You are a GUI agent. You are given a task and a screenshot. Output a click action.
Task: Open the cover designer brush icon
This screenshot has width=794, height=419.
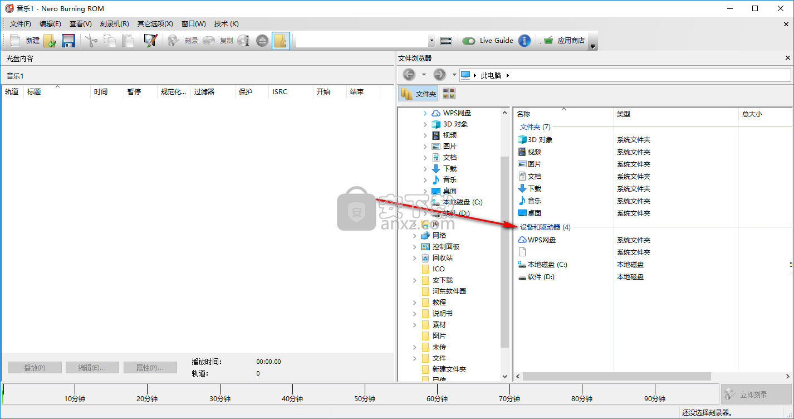(150, 40)
